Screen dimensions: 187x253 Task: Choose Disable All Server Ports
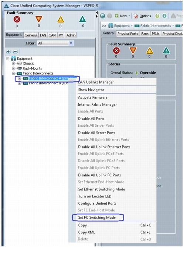116,133
